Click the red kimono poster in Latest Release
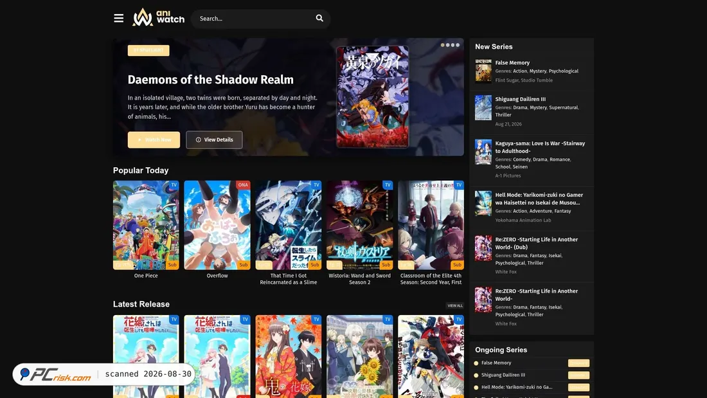The height and width of the screenshot is (398, 707). click(x=288, y=356)
